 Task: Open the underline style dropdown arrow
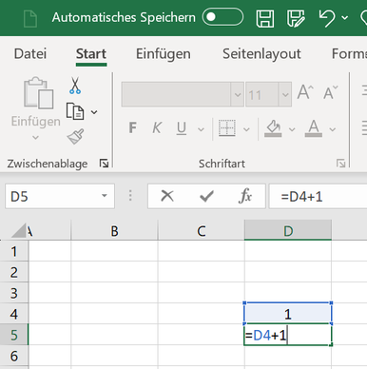coord(201,129)
